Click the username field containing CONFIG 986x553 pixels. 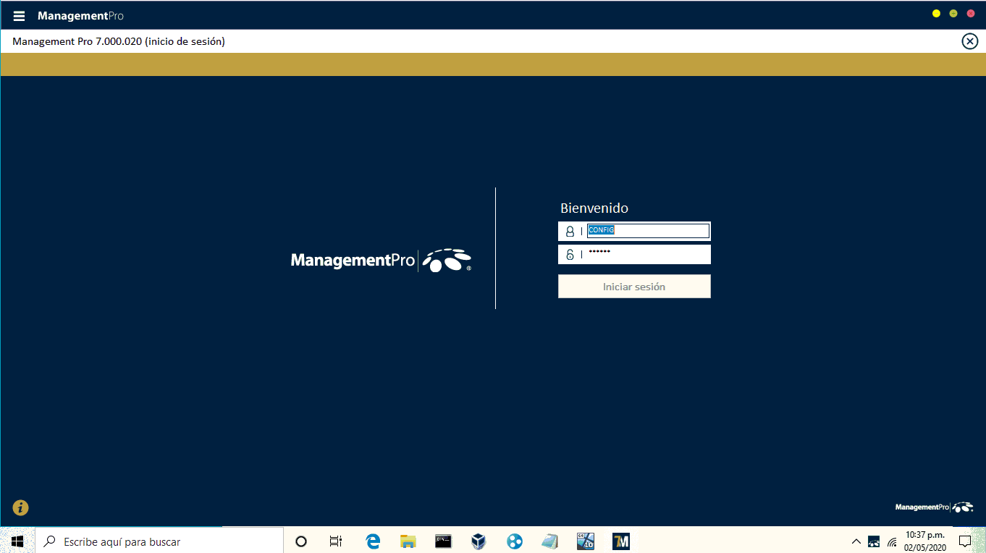647,231
